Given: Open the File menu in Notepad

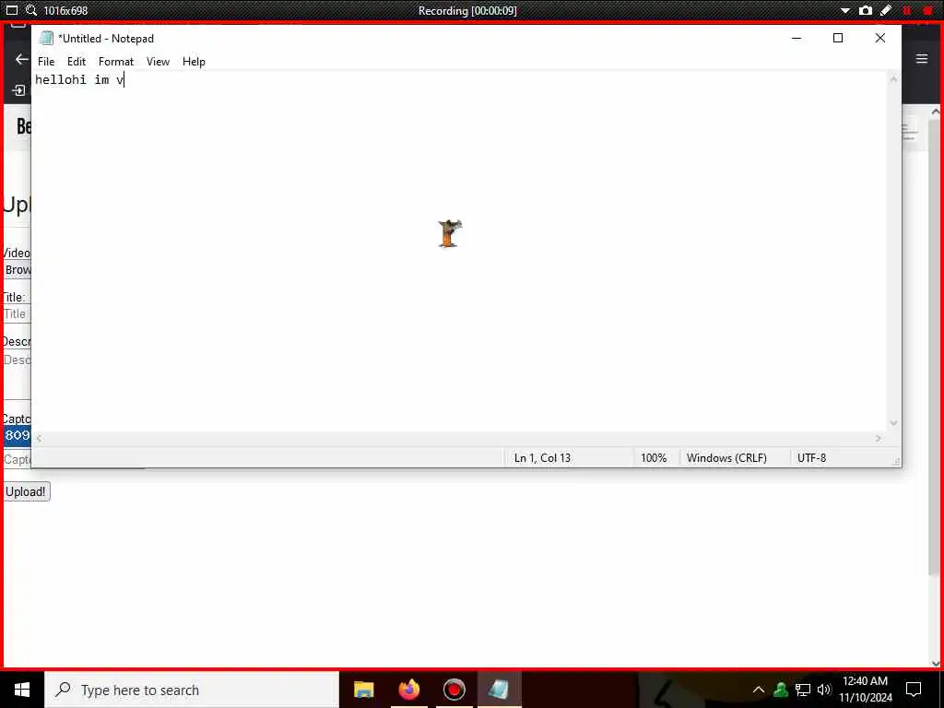Looking at the screenshot, I should (x=46, y=62).
